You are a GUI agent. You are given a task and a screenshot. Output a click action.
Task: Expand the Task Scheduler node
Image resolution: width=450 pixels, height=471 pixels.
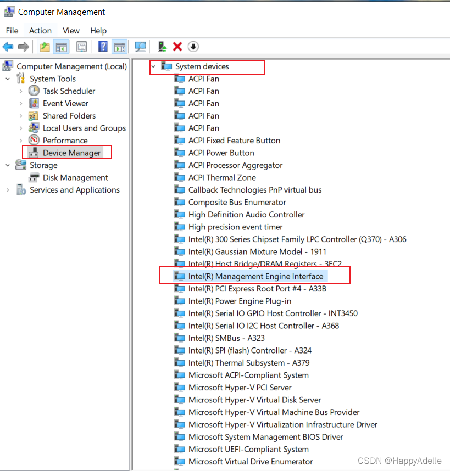(21, 91)
